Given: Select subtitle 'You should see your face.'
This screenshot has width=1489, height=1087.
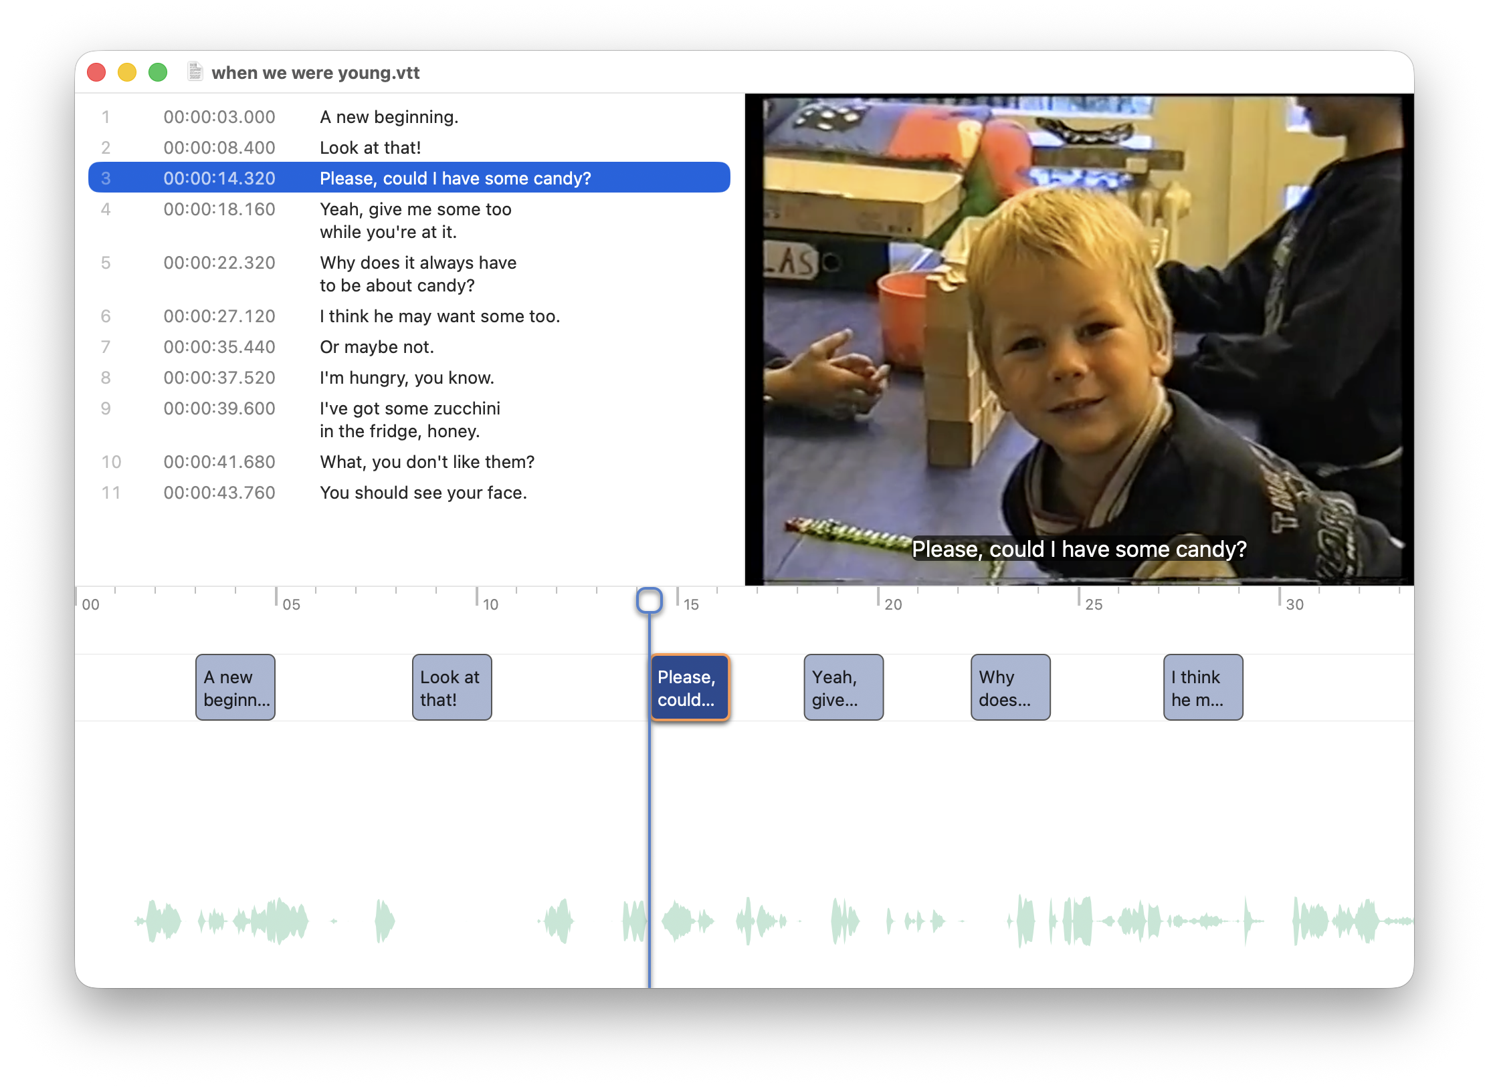Looking at the screenshot, I should point(423,493).
